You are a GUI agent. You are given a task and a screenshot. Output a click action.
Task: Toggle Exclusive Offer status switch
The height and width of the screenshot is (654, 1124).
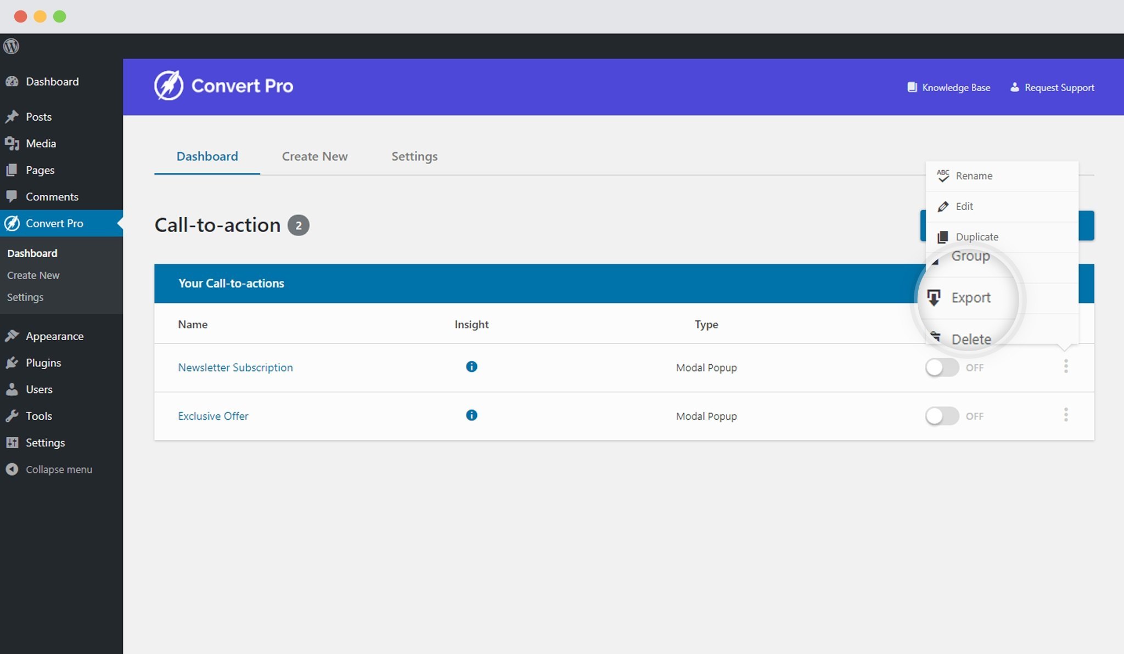pos(942,416)
